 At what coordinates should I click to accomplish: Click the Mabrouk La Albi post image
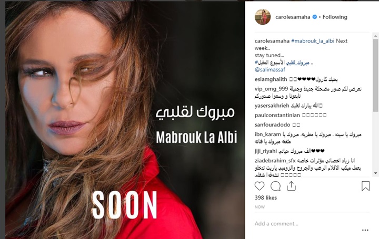pos(125,120)
